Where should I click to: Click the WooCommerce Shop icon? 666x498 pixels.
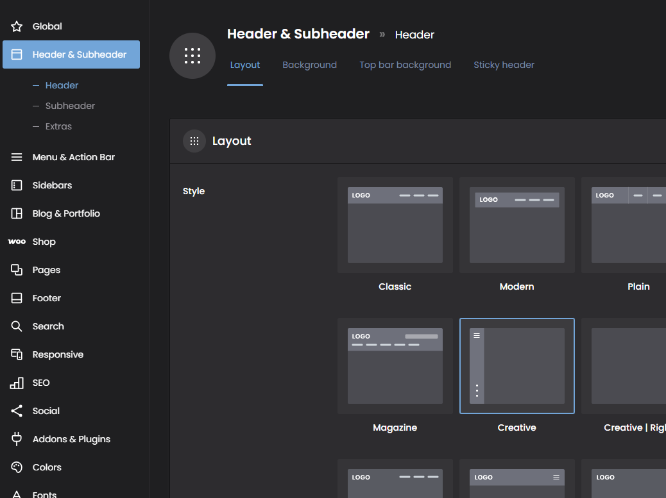(x=17, y=242)
